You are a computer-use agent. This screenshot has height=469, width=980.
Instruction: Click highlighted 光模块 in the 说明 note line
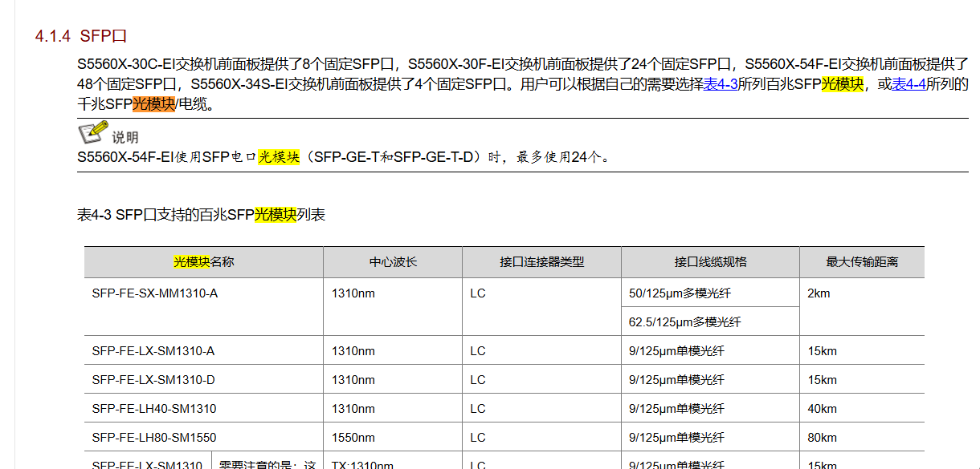point(279,157)
